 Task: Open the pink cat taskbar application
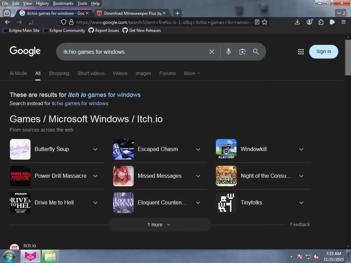(31, 256)
